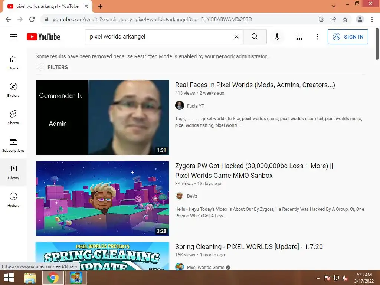Select the pixel worlds arkangel YouTube tab

tap(47, 6)
